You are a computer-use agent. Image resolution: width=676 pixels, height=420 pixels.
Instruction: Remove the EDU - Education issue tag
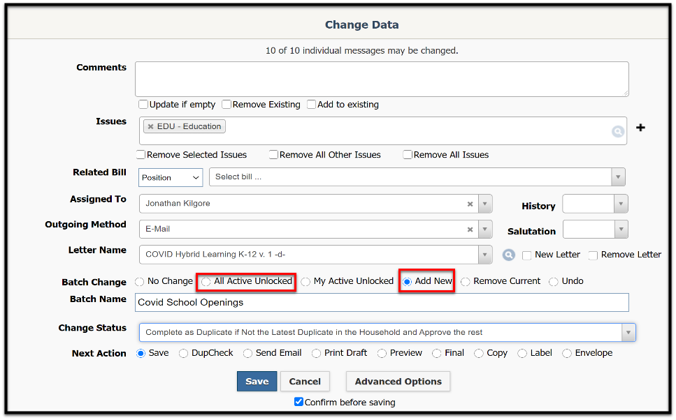[150, 126]
